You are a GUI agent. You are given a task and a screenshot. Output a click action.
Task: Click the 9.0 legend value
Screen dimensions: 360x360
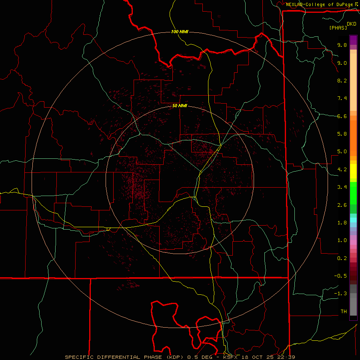pos(342,63)
